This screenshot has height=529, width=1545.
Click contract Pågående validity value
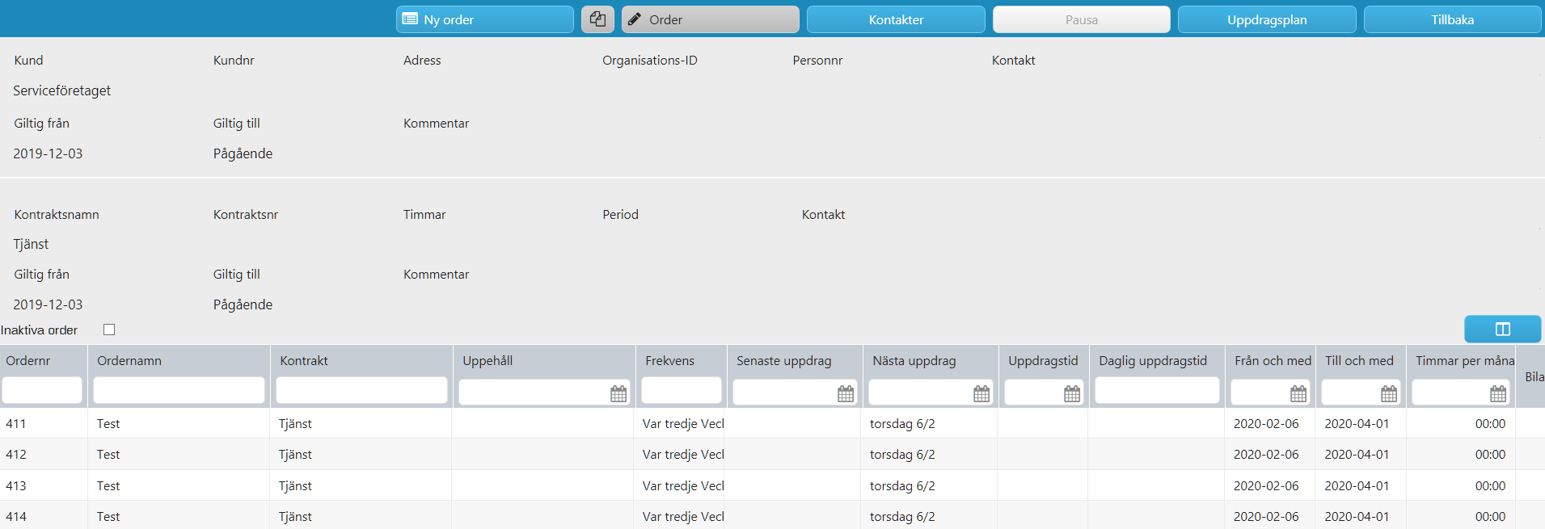coord(243,304)
